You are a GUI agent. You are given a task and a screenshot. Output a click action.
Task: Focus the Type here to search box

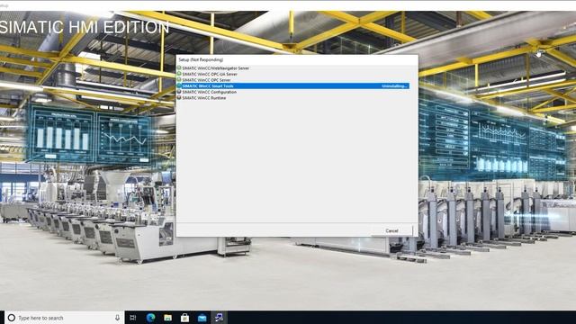(64, 318)
